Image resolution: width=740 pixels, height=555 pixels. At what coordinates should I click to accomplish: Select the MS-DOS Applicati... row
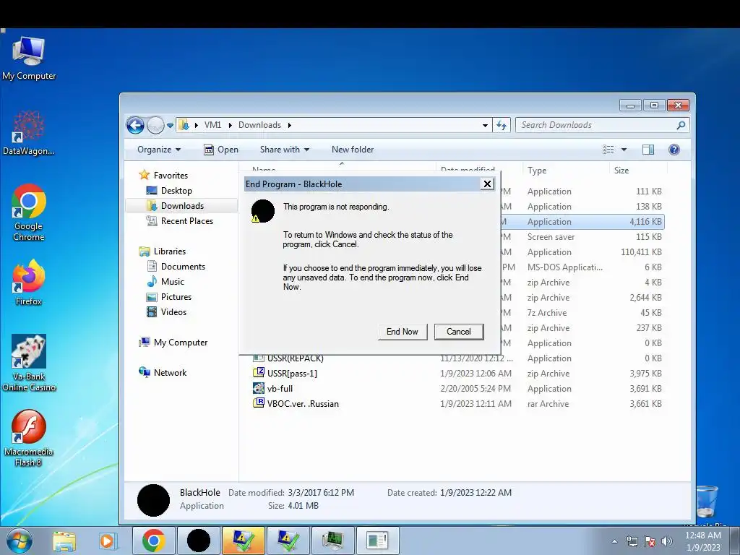click(582, 267)
